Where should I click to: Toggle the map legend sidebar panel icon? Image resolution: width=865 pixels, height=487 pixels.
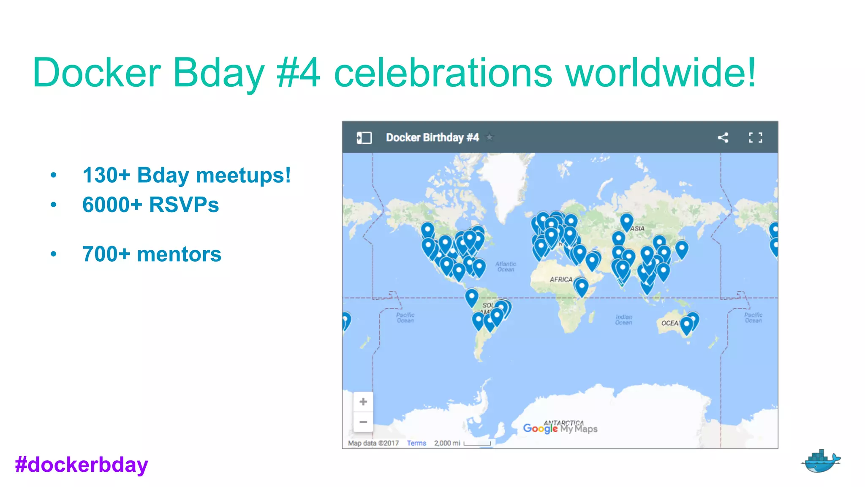click(x=364, y=138)
